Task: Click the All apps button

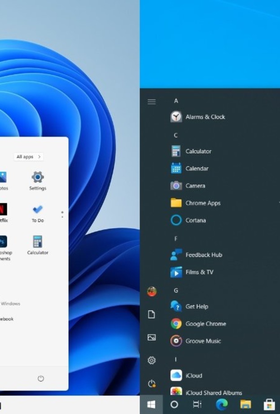Action: pyautogui.click(x=28, y=157)
